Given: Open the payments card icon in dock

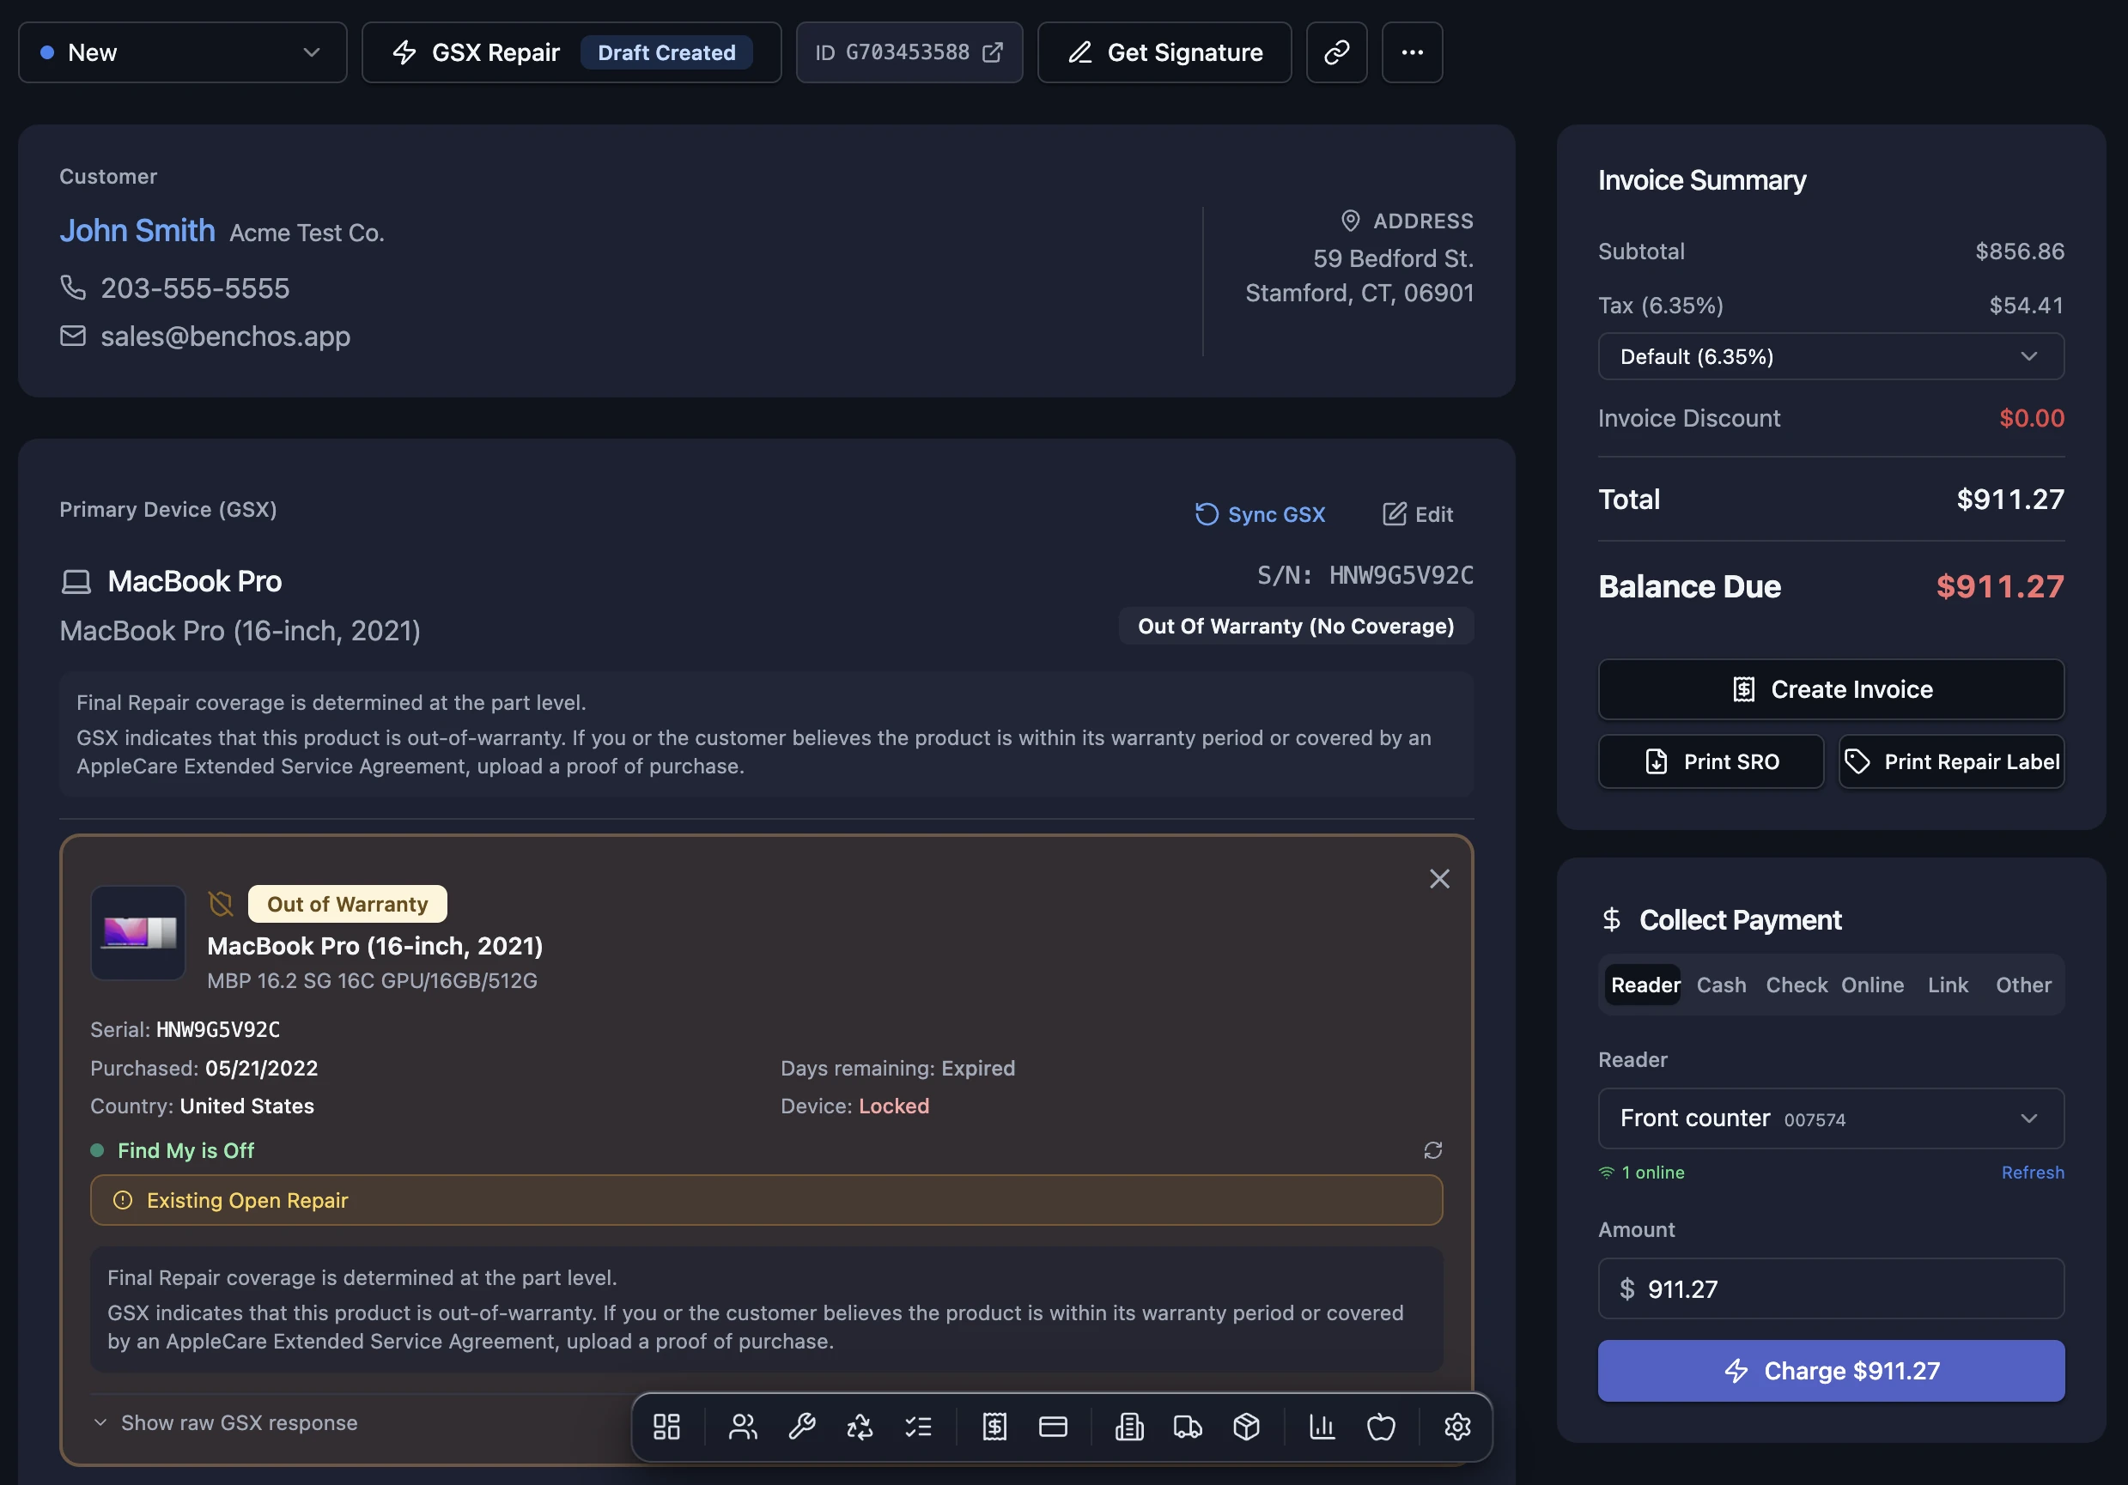Looking at the screenshot, I should [1053, 1427].
